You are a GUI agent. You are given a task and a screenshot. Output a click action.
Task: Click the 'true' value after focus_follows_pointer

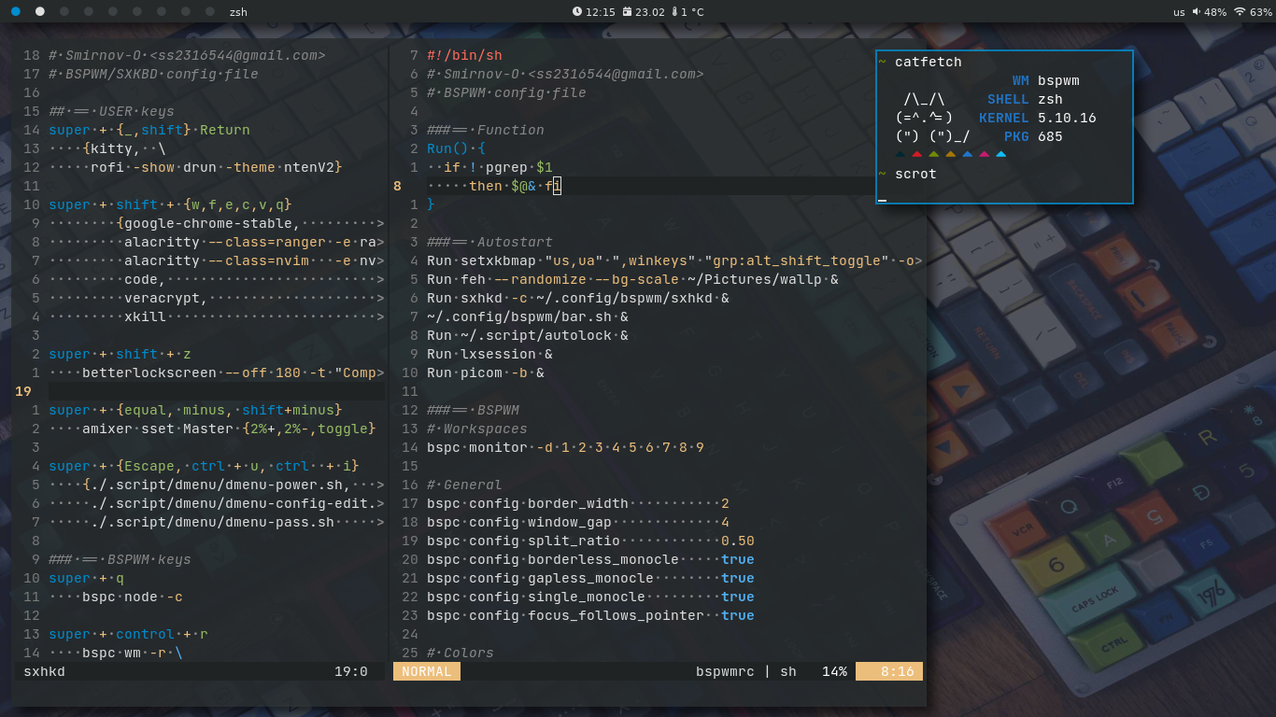[x=737, y=615]
